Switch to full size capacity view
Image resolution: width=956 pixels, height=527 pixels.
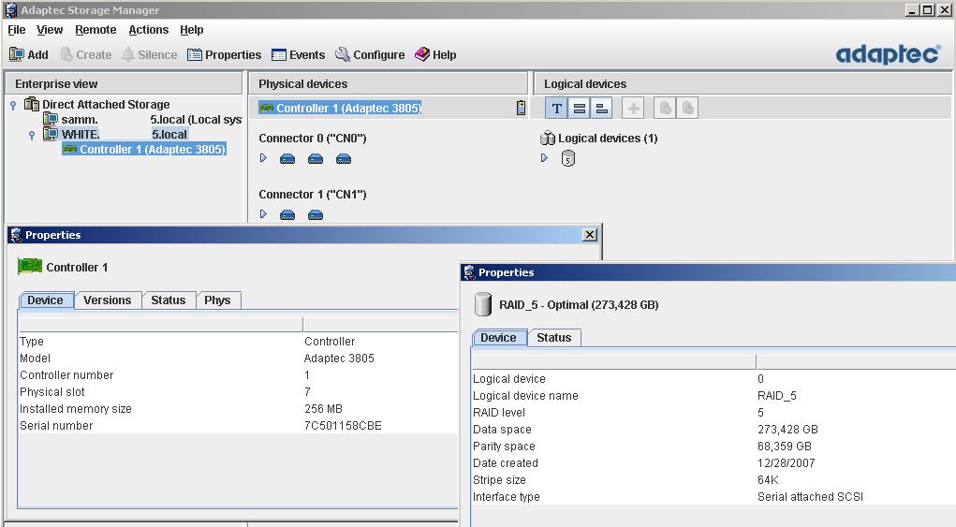point(580,109)
